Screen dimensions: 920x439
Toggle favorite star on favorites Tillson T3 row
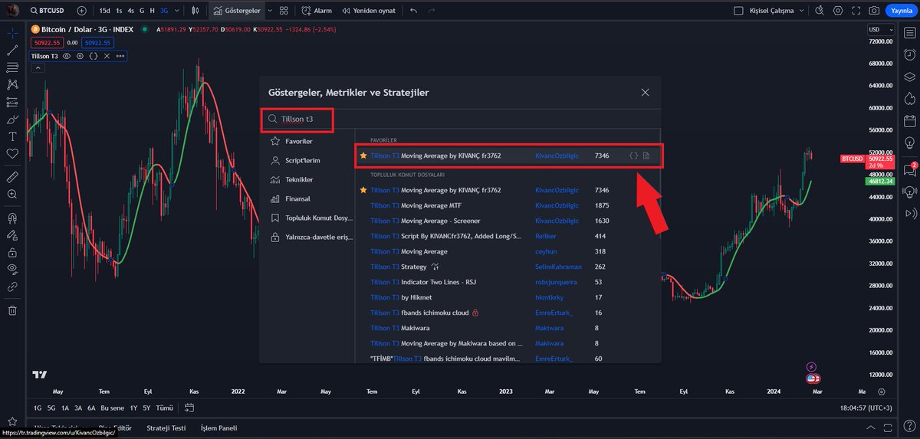pos(363,156)
